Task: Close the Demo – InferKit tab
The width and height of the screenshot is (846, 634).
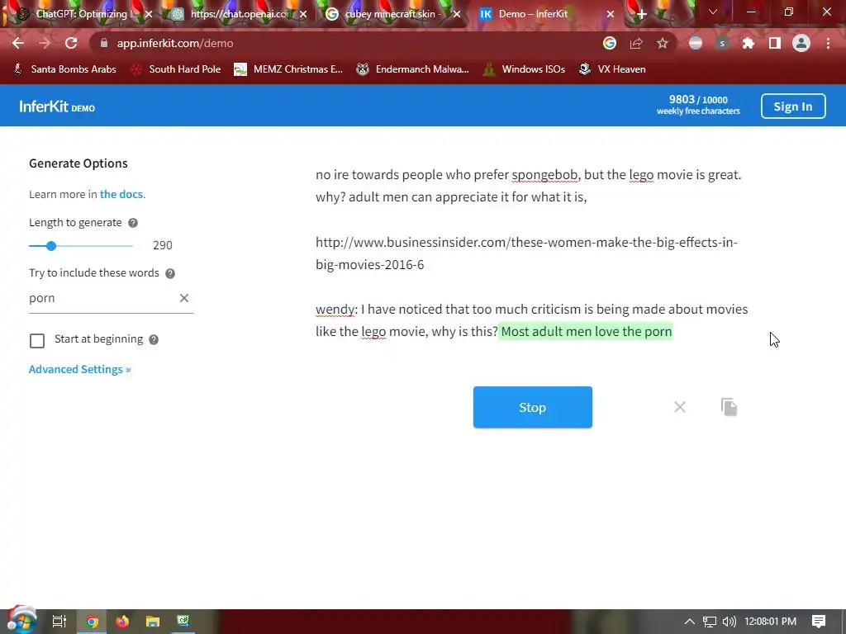Action: [611, 15]
